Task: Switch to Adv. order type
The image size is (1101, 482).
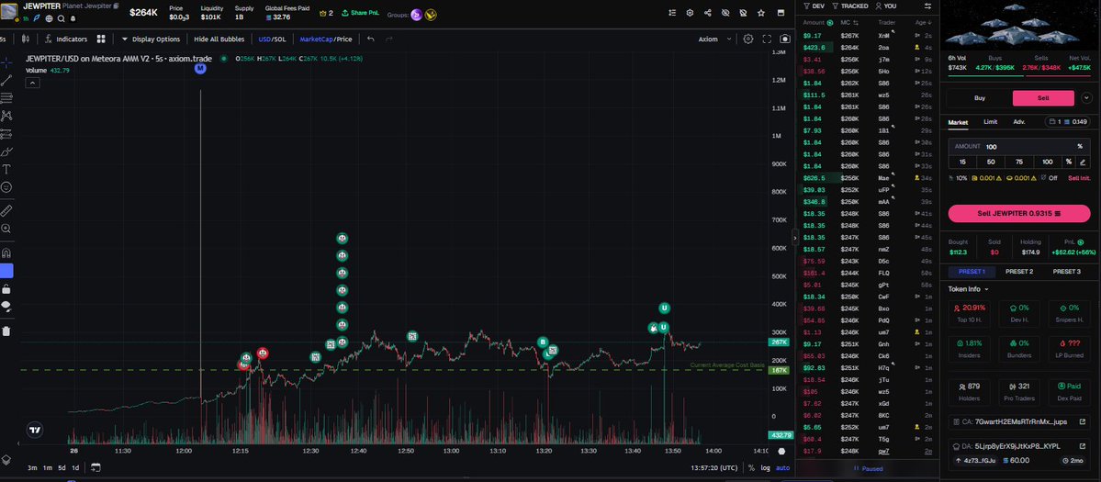Action: (1019, 122)
